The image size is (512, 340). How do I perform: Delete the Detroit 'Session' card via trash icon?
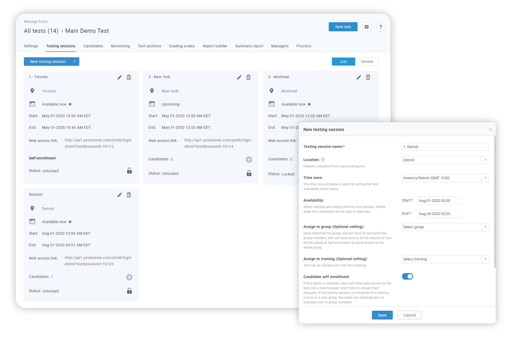pos(129,195)
